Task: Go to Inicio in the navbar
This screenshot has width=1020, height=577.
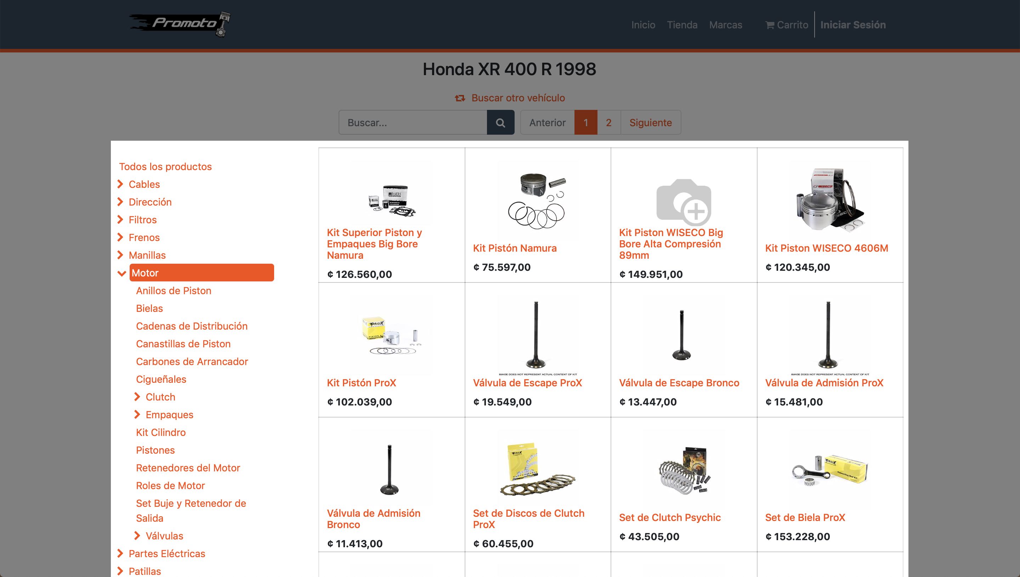Action: click(643, 25)
